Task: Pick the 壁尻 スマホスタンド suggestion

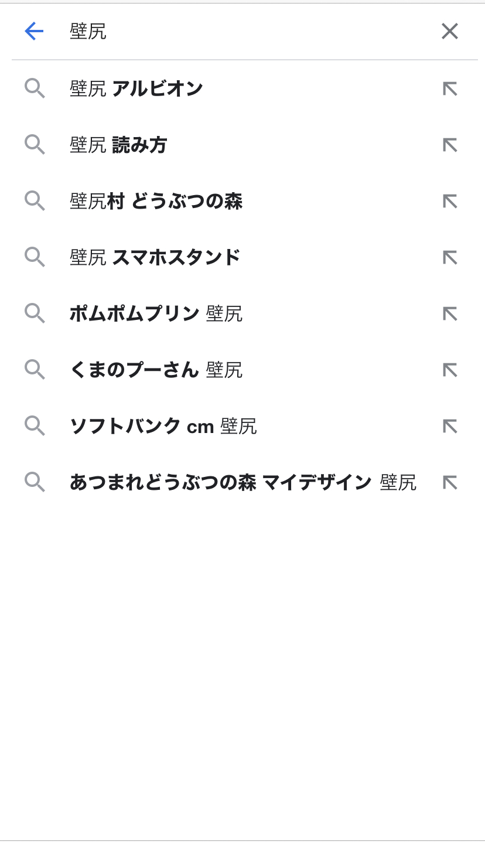Action: click(x=155, y=257)
